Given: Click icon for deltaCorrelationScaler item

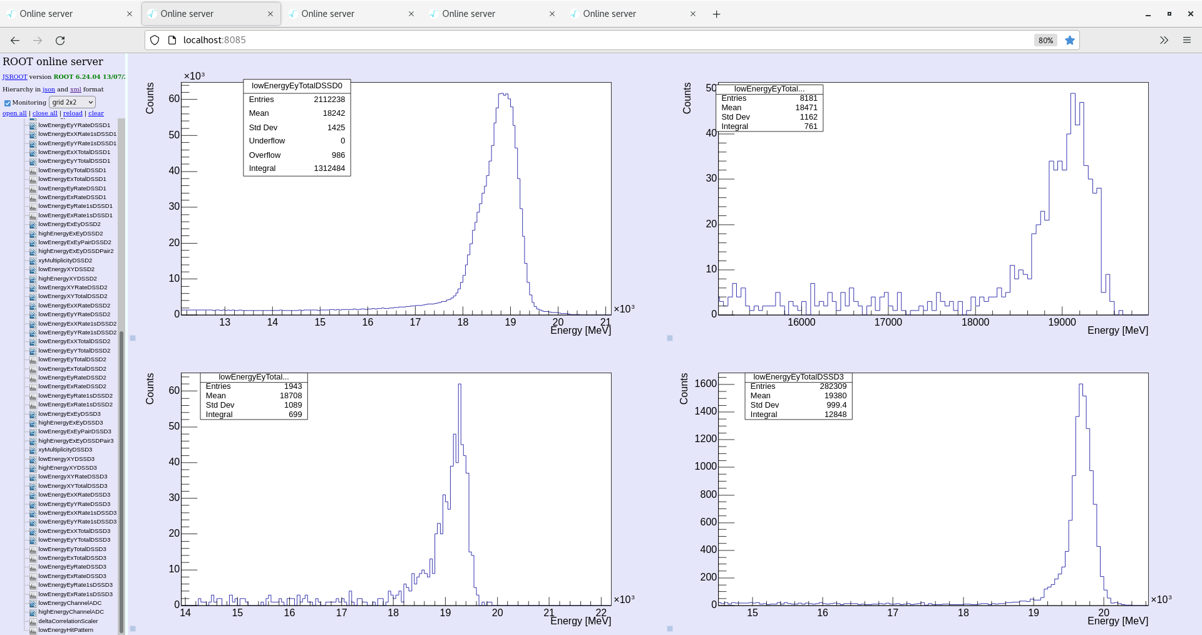Looking at the screenshot, I should (33, 621).
